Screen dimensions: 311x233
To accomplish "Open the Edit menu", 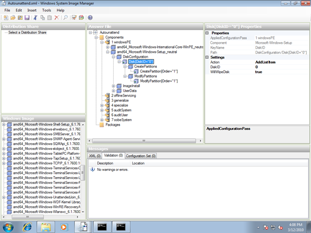I will (x=19, y=10).
